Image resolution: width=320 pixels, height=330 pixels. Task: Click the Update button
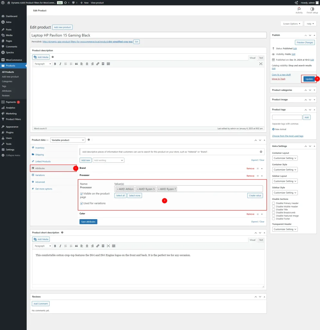click(x=309, y=79)
